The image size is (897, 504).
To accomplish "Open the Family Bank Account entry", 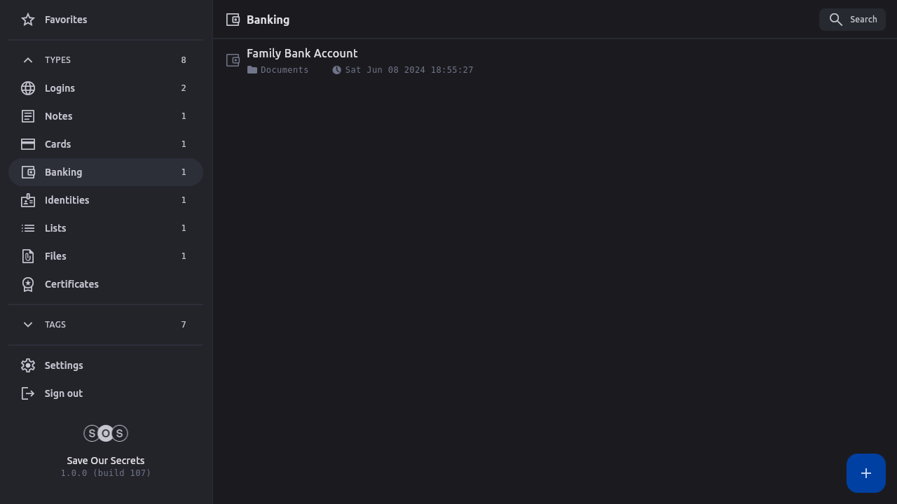I will (x=302, y=54).
